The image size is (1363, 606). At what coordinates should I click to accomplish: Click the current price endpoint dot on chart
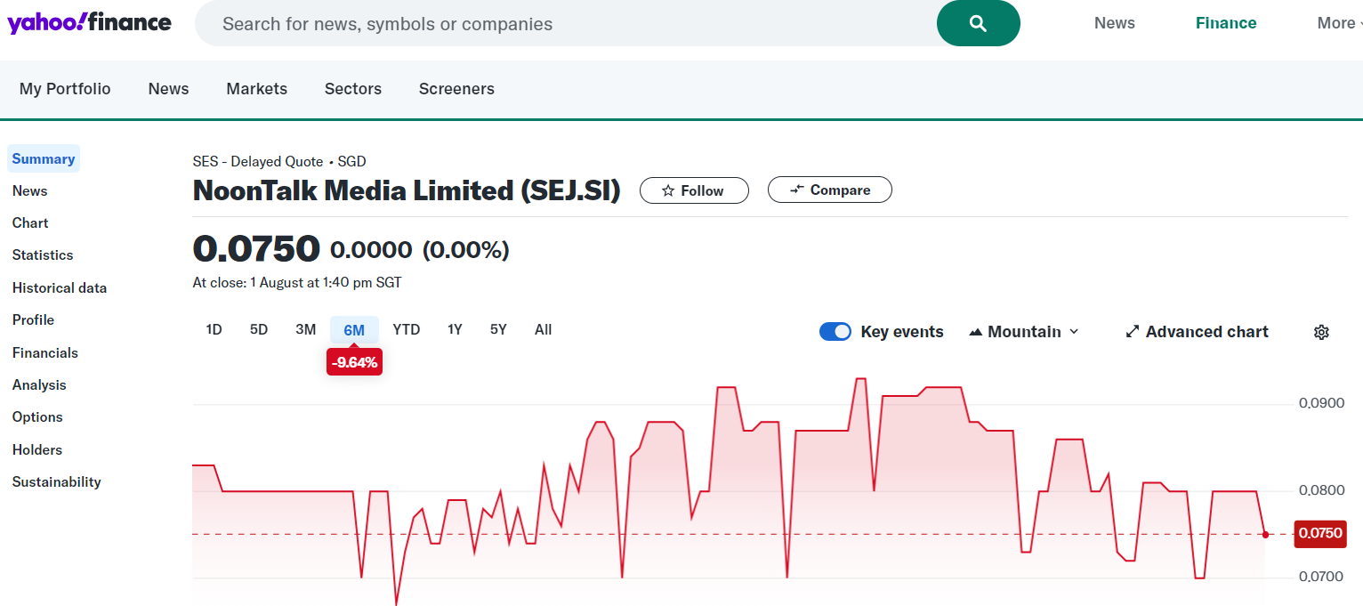[1265, 534]
